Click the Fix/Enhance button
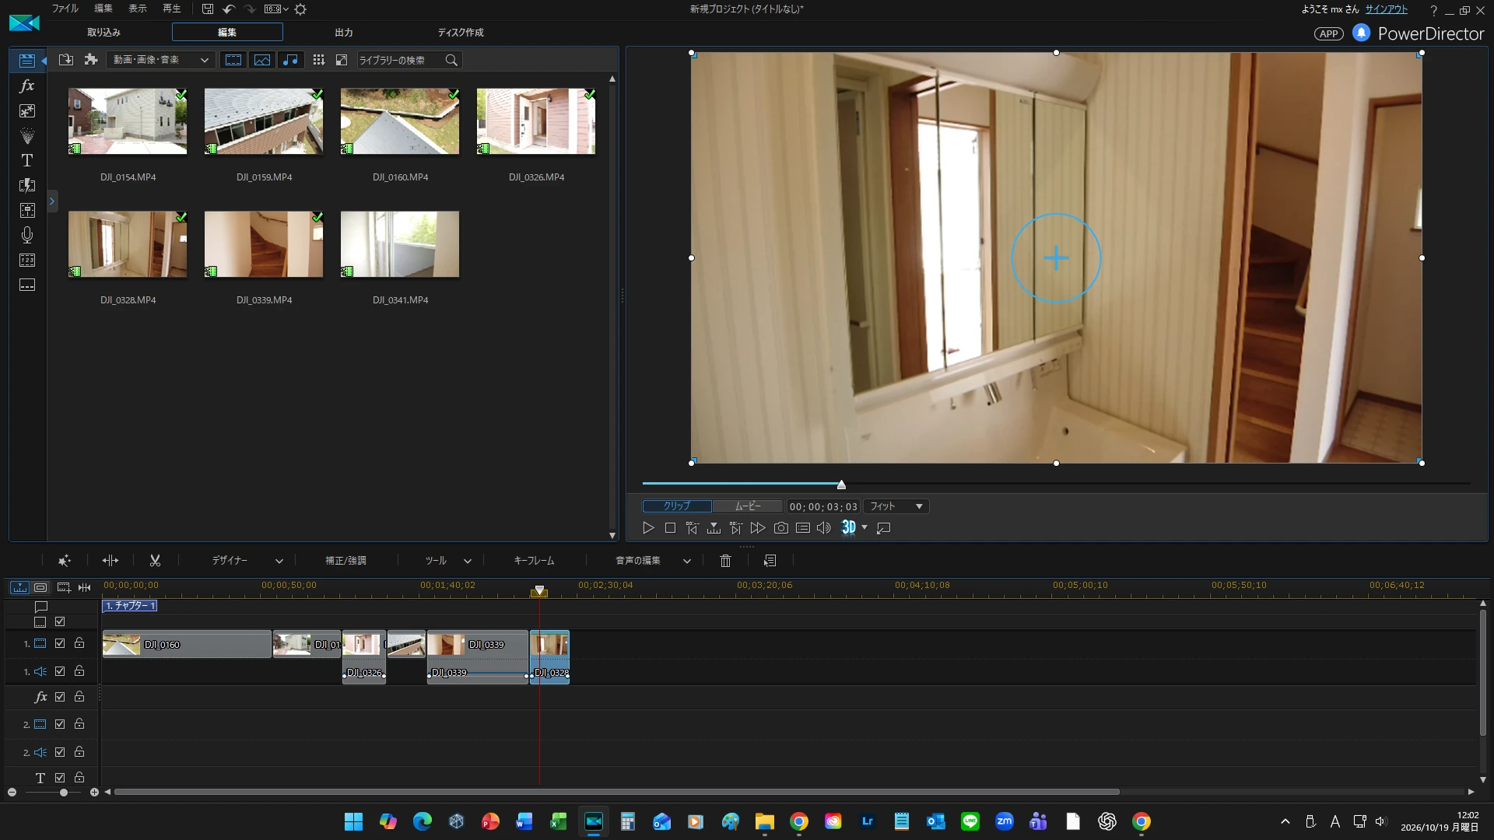Viewport: 1494px width, 840px height. 345,561
